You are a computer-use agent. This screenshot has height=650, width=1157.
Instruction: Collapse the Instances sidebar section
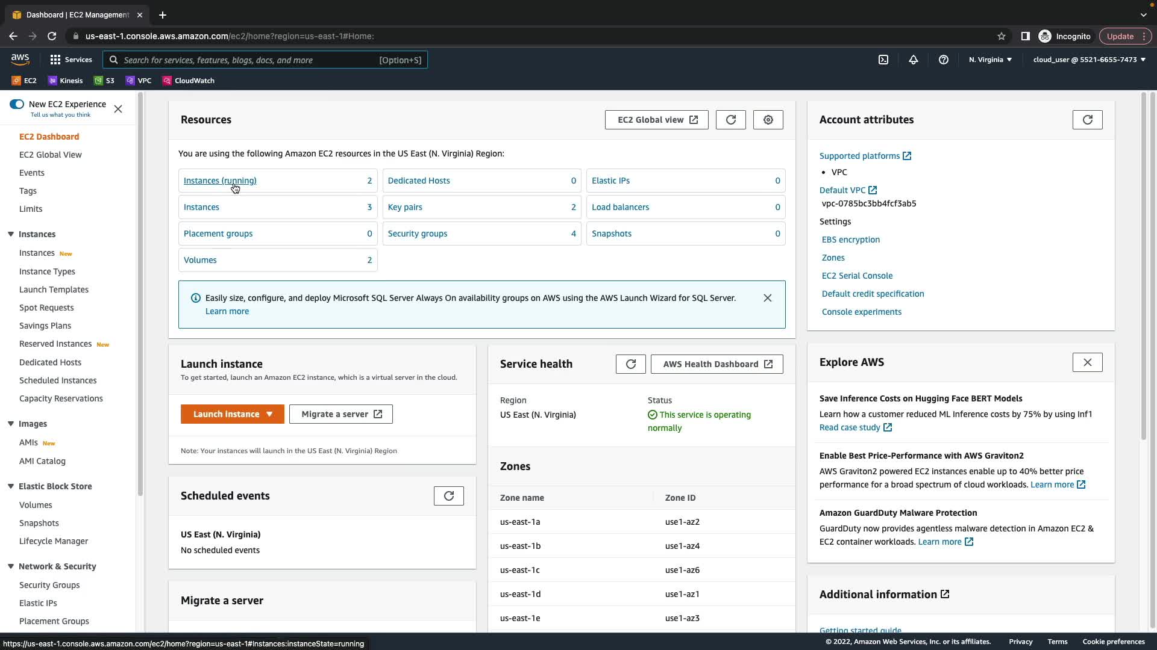(11, 234)
